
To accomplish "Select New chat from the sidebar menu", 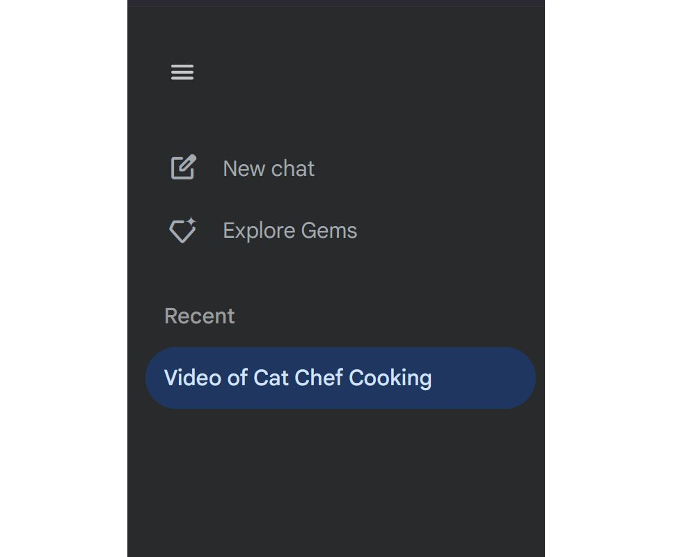I will (x=268, y=168).
